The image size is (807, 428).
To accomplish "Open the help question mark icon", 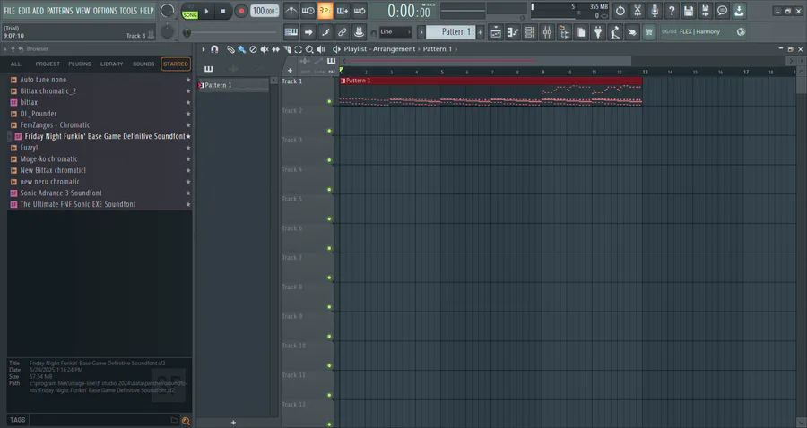I will point(671,10).
